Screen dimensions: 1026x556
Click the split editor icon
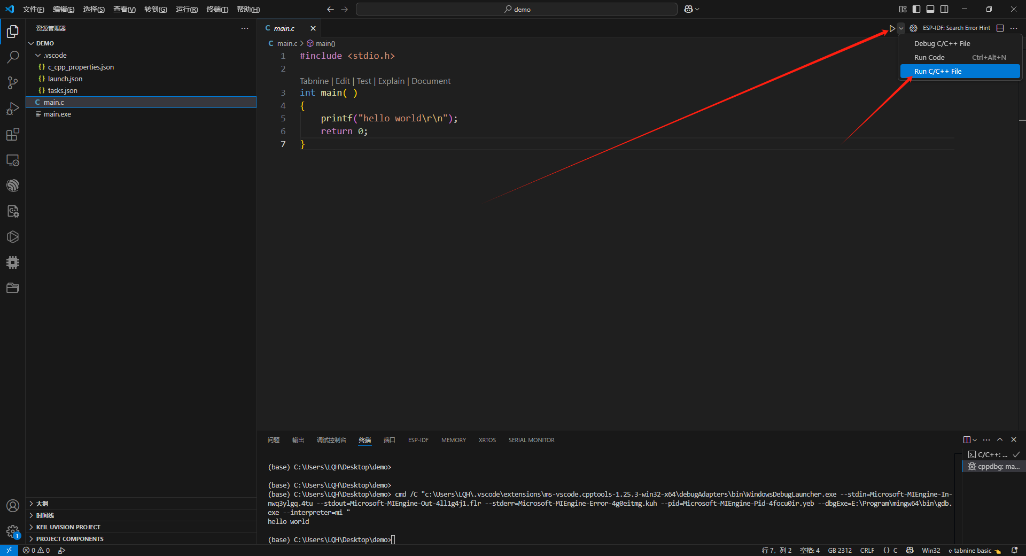click(1000, 28)
